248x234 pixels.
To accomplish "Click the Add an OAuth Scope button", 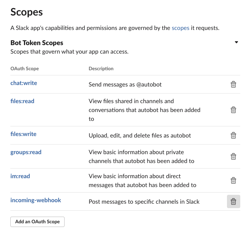I will pyautogui.click(x=37, y=222).
